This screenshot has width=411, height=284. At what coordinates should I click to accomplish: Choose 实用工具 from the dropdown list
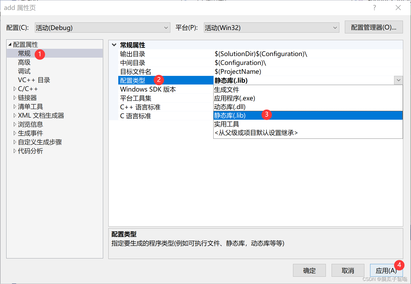(x=308, y=124)
